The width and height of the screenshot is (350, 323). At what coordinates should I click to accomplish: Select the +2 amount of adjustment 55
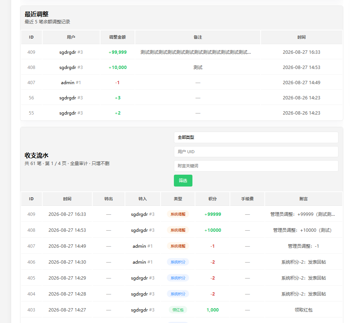(118, 113)
